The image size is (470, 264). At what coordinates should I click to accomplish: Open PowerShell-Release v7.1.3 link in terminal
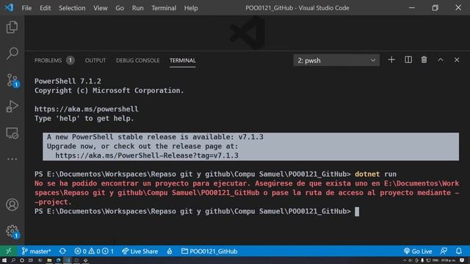pyautogui.click(x=147, y=155)
